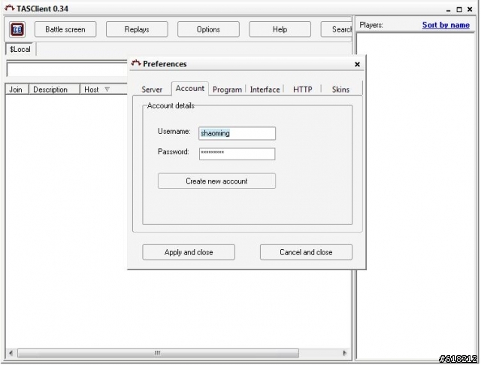Open the Help button
This screenshot has width=481, height=365.
[280, 29]
